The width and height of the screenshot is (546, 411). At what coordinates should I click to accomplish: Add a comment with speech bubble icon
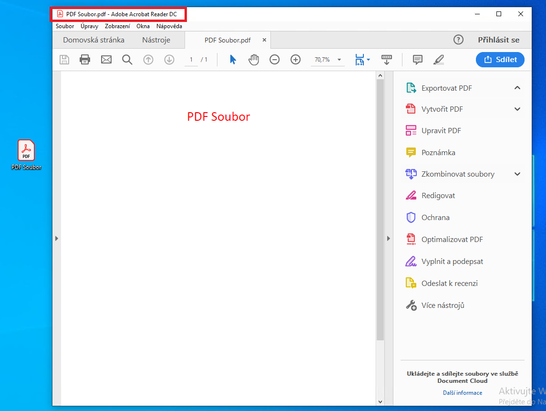coord(418,60)
